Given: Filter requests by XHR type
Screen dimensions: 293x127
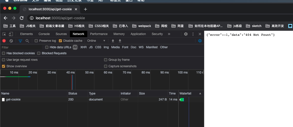Looking at the screenshot, I should [x=83, y=47].
